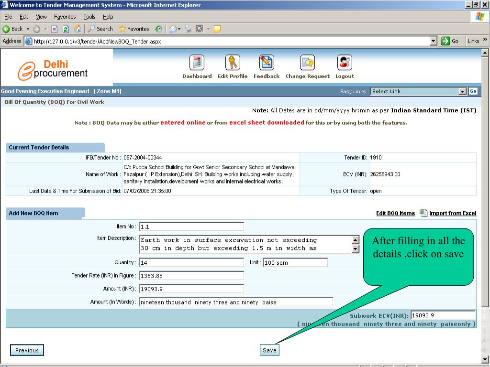Click the Print toolbar icon
490x367 pixels.
188,29
